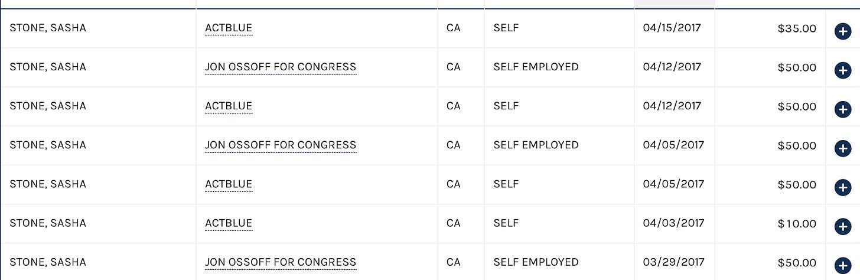The image size is (860, 280).
Task: Open ACTBLUE link dated 04/12/2017
Action: tap(229, 106)
